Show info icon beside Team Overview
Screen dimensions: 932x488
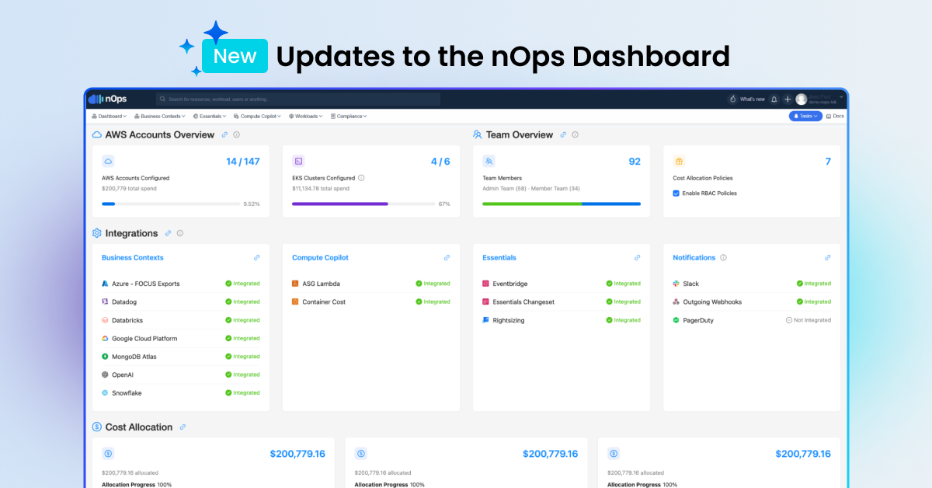click(575, 134)
